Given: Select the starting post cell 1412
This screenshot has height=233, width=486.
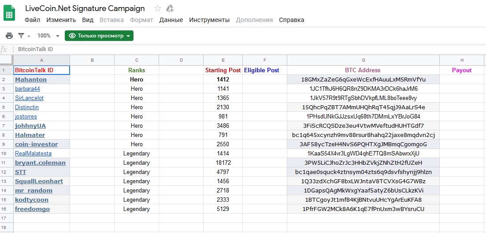Looking at the screenshot, I should 223,79.
